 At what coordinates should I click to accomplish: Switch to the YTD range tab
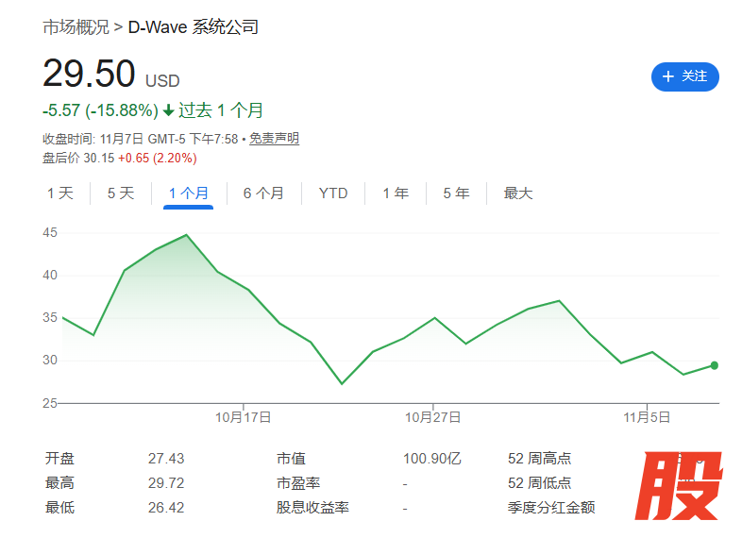pyautogui.click(x=333, y=193)
